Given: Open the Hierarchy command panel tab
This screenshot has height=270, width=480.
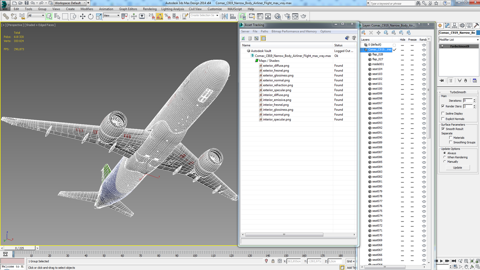Looking at the screenshot, I should (454, 25).
